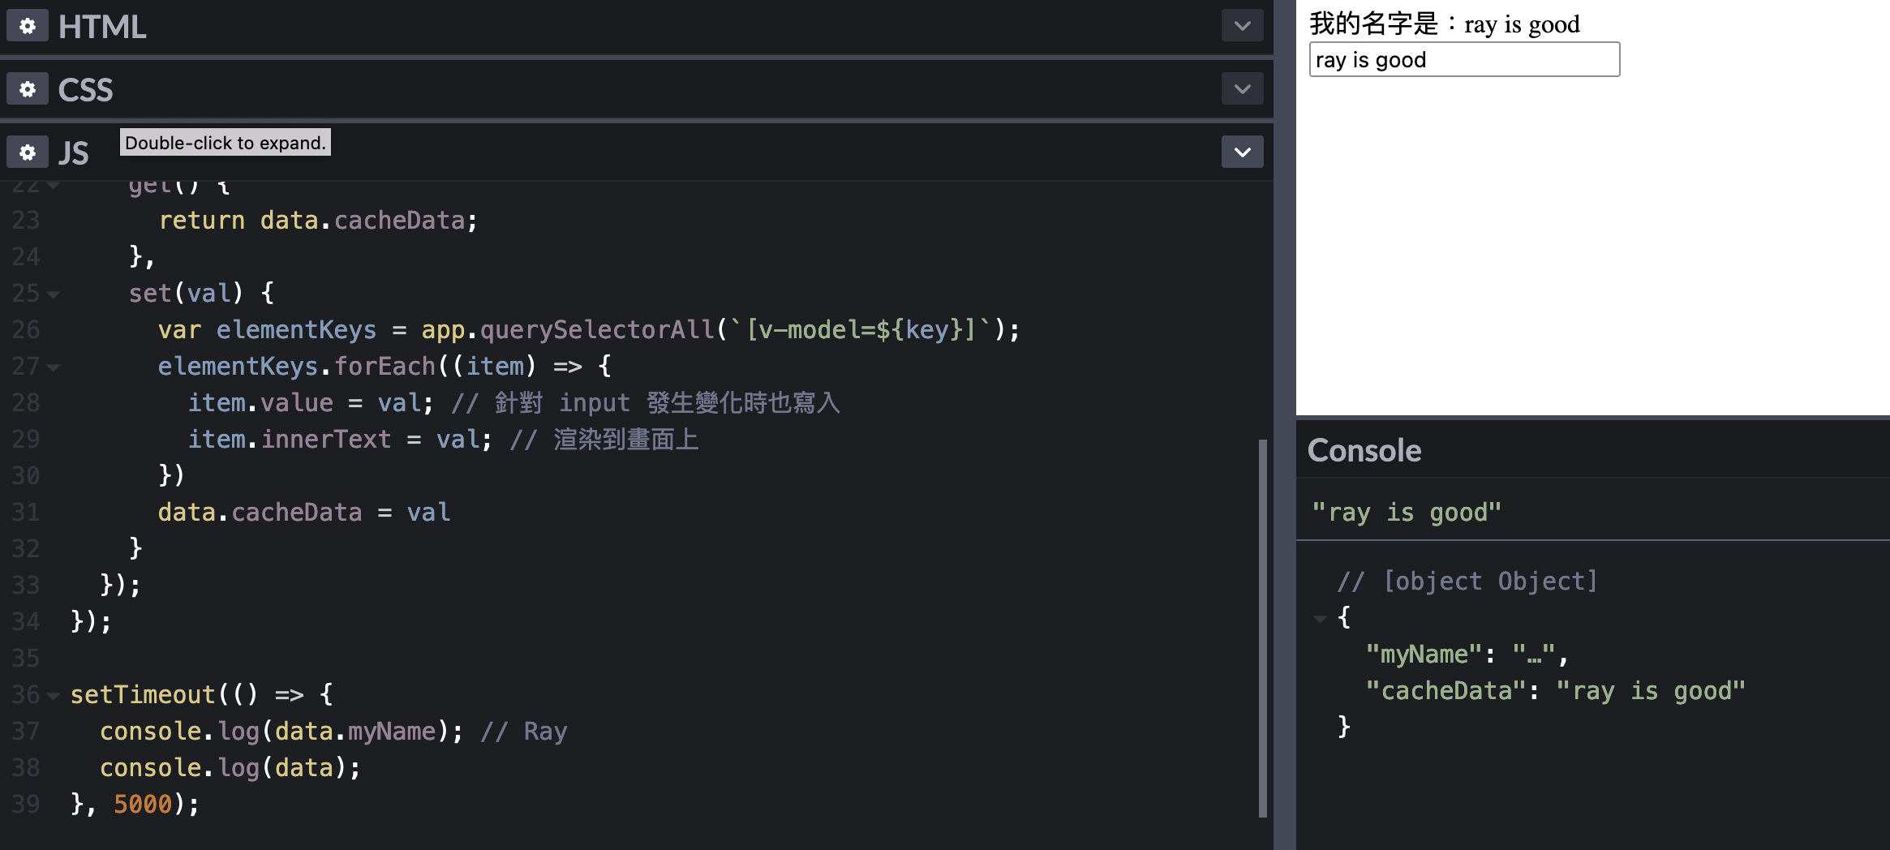
Task: Expand the CSS panel dropdown chevron
Action: [x=1242, y=89]
